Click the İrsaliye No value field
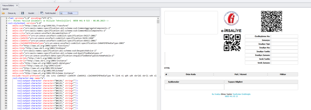This screenshot has width=311, height=110. tap(284, 48)
